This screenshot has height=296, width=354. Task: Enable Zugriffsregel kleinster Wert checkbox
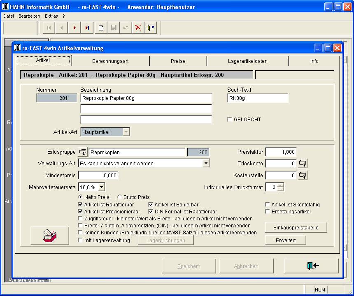(80, 218)
